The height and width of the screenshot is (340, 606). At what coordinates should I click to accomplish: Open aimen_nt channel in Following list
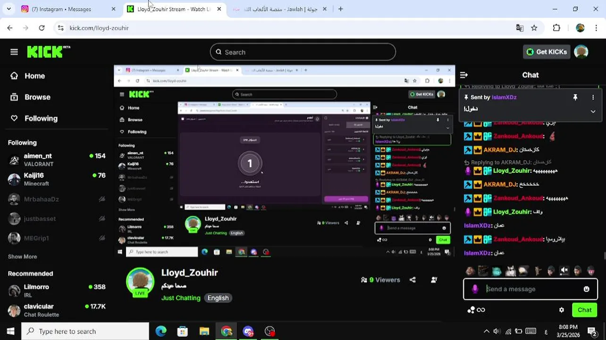57,160
